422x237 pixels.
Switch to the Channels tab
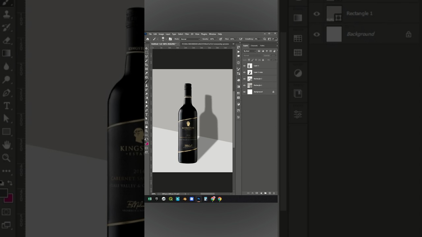(x=254, y=46)
